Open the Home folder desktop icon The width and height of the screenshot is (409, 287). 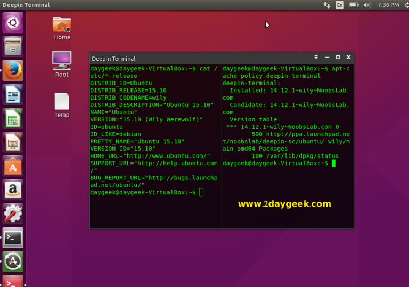[x=62, y=28]
